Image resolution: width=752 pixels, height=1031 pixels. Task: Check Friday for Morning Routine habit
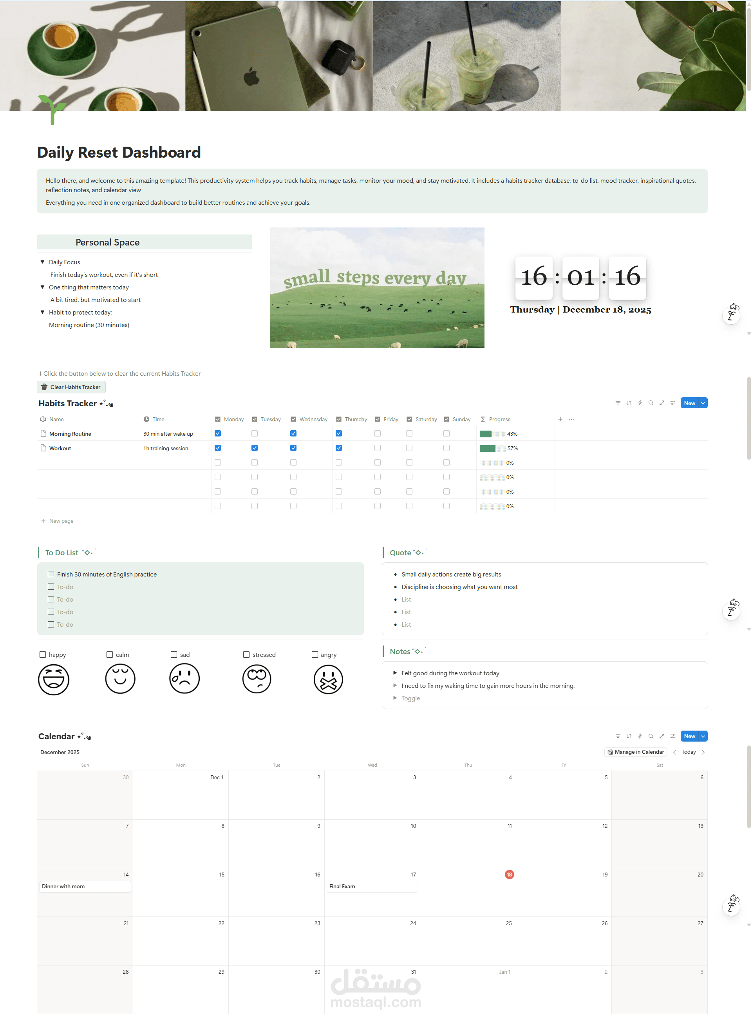(377, 433)
